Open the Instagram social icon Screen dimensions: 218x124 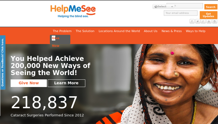[x=215, y=21]
